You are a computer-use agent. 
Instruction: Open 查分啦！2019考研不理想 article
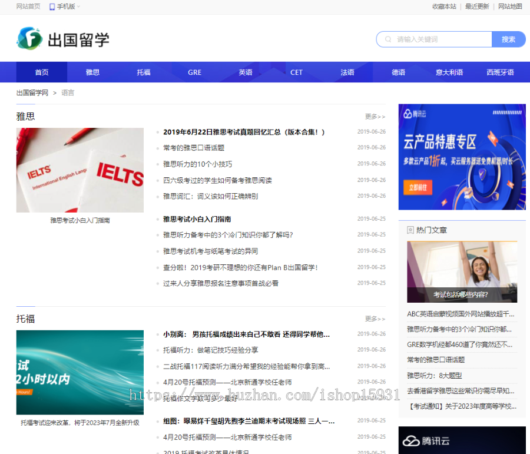tap(240, 267)
